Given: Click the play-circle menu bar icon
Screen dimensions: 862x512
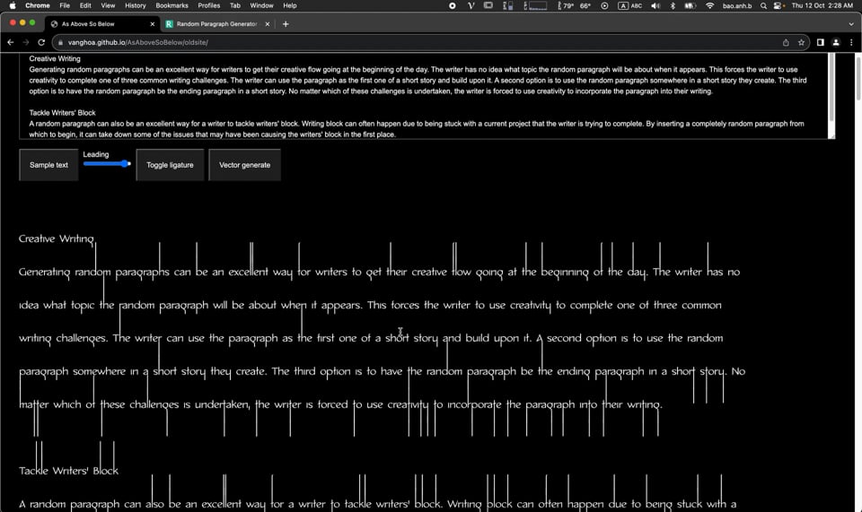Looking at the screenshot, I should click(604, 5).
